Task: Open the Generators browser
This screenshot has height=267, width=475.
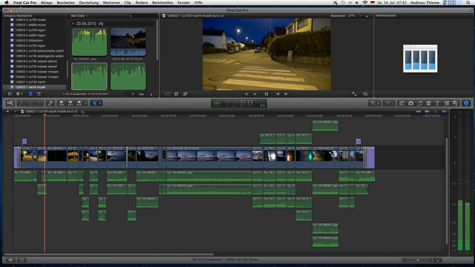Action: pyautogui.click(x=446, y=103)
